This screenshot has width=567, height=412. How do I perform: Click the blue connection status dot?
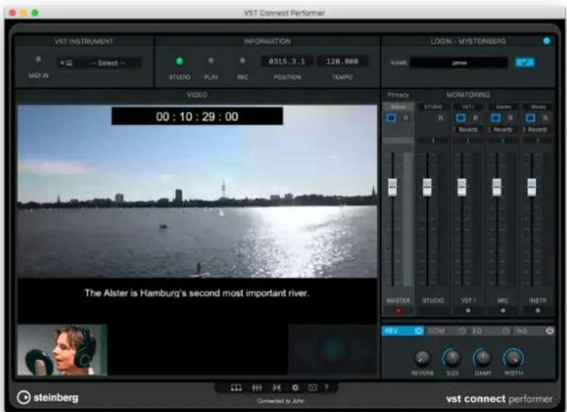coord(547,41)
